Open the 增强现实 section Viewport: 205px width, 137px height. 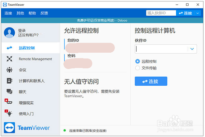click(31, 103)
